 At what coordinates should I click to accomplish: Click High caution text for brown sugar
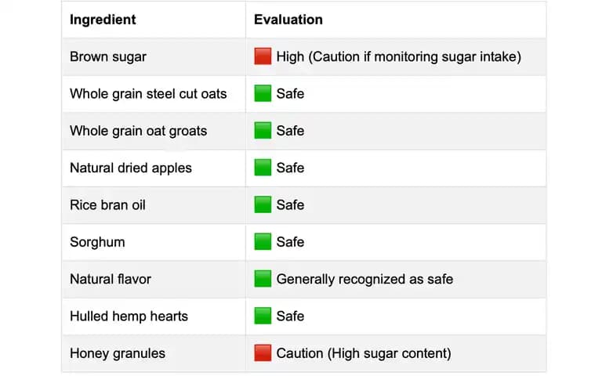[398, 56]
